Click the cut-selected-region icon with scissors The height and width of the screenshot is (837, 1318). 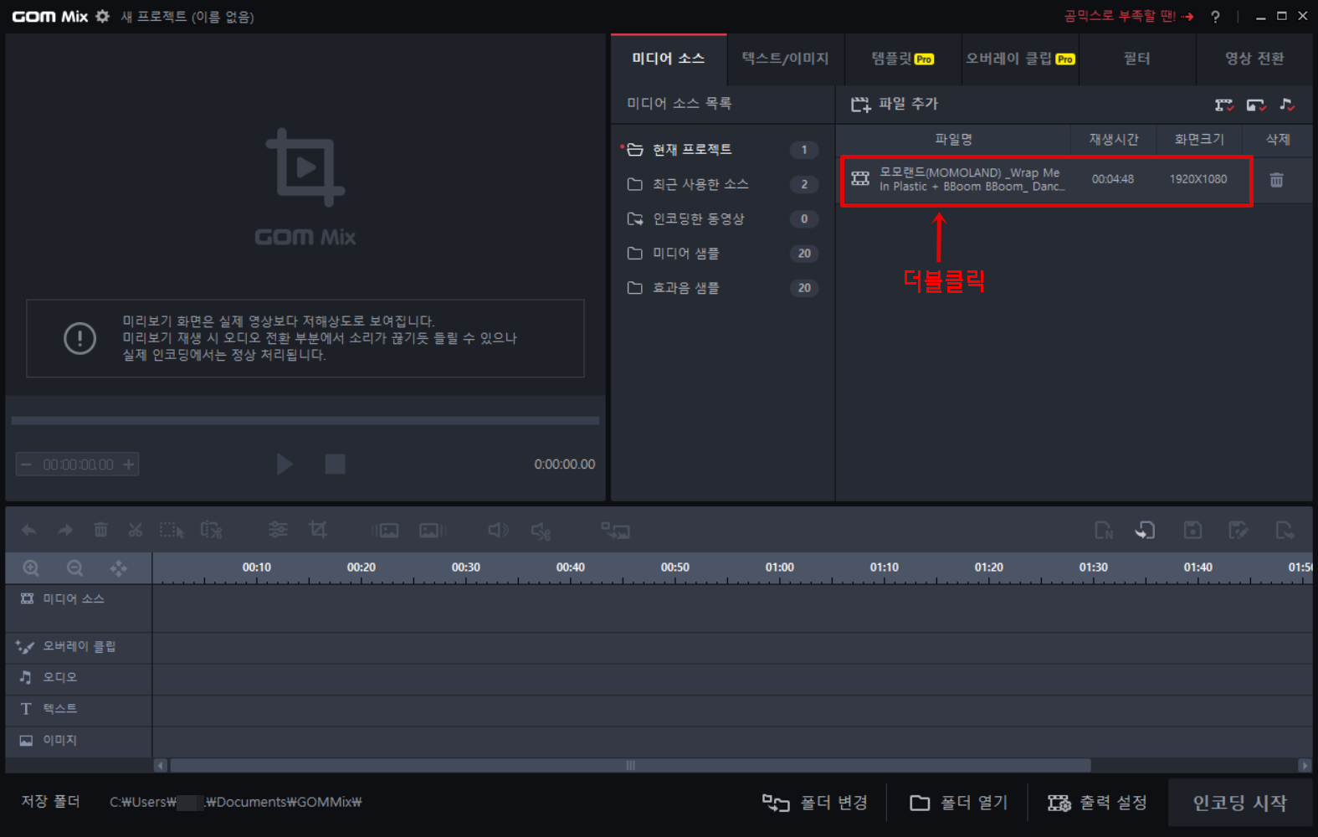point(211,530)
